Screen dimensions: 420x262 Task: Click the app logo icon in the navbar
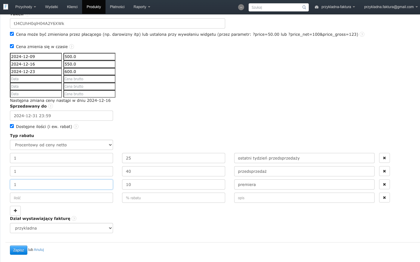(6, 7)
